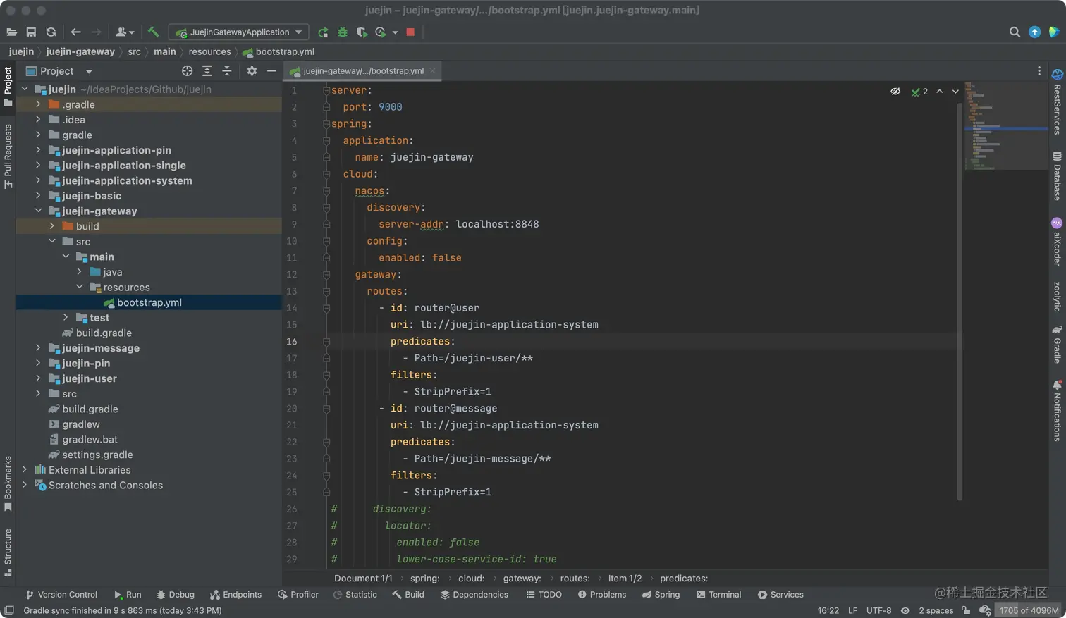Build the project with the hammer icon
Screen dimensions: 1066x618
tap(153, 32)
